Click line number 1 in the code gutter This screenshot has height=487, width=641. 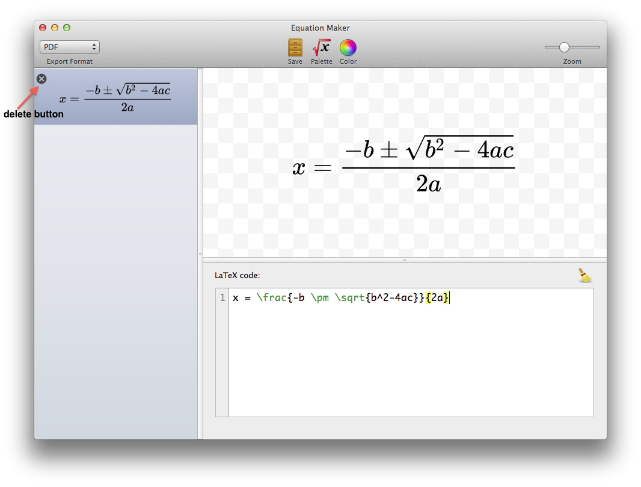223,297
